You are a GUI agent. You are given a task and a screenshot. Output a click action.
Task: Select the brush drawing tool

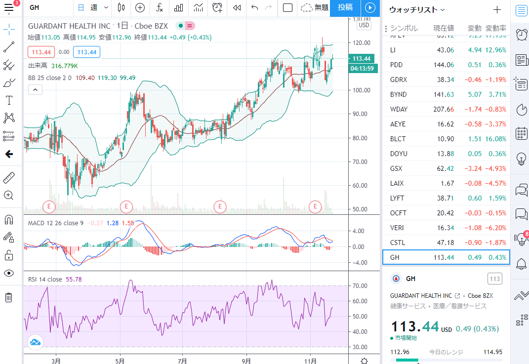(x=9, y=82)
